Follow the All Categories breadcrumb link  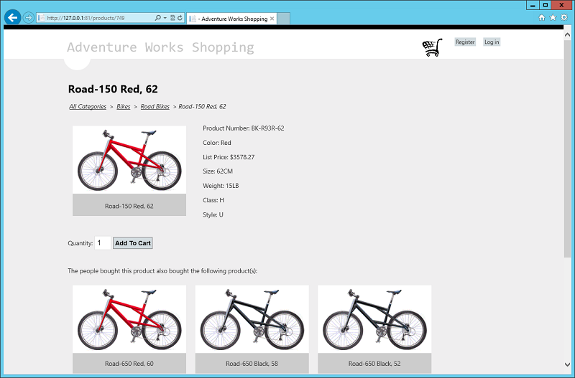(88, 106)
